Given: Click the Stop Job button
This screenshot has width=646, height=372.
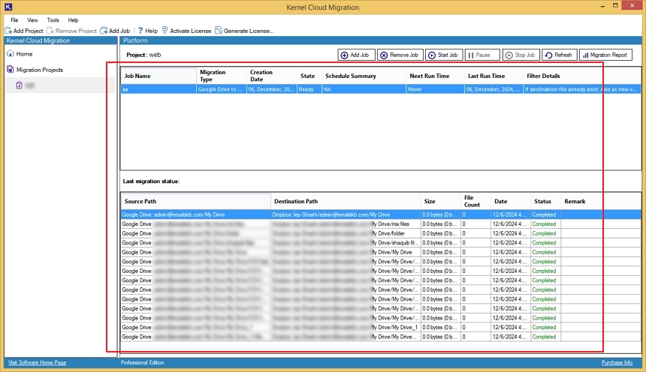Looking at the screenshot, I should pyautogui.click(x=521, y=55).
